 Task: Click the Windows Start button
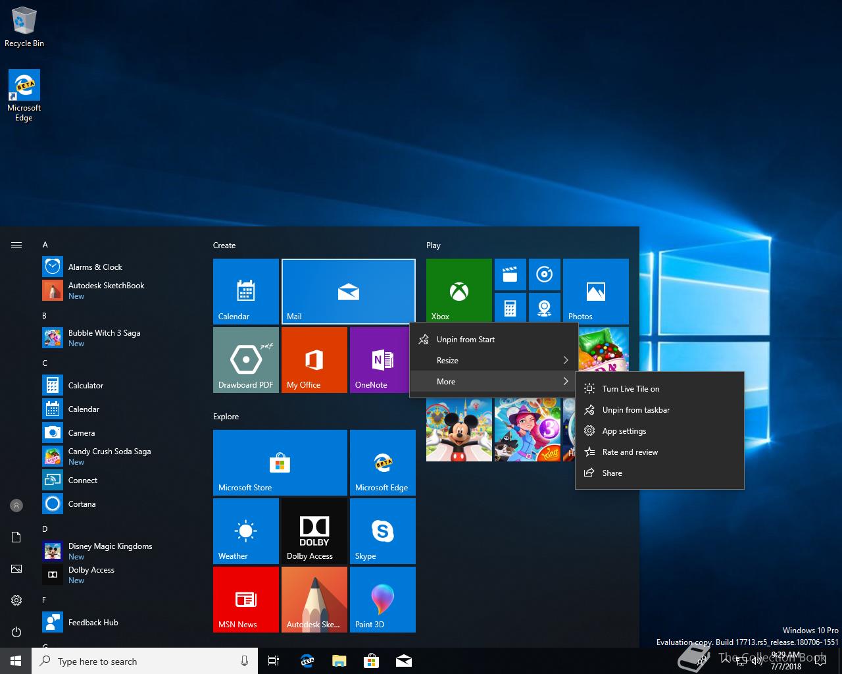pos(16,661)
